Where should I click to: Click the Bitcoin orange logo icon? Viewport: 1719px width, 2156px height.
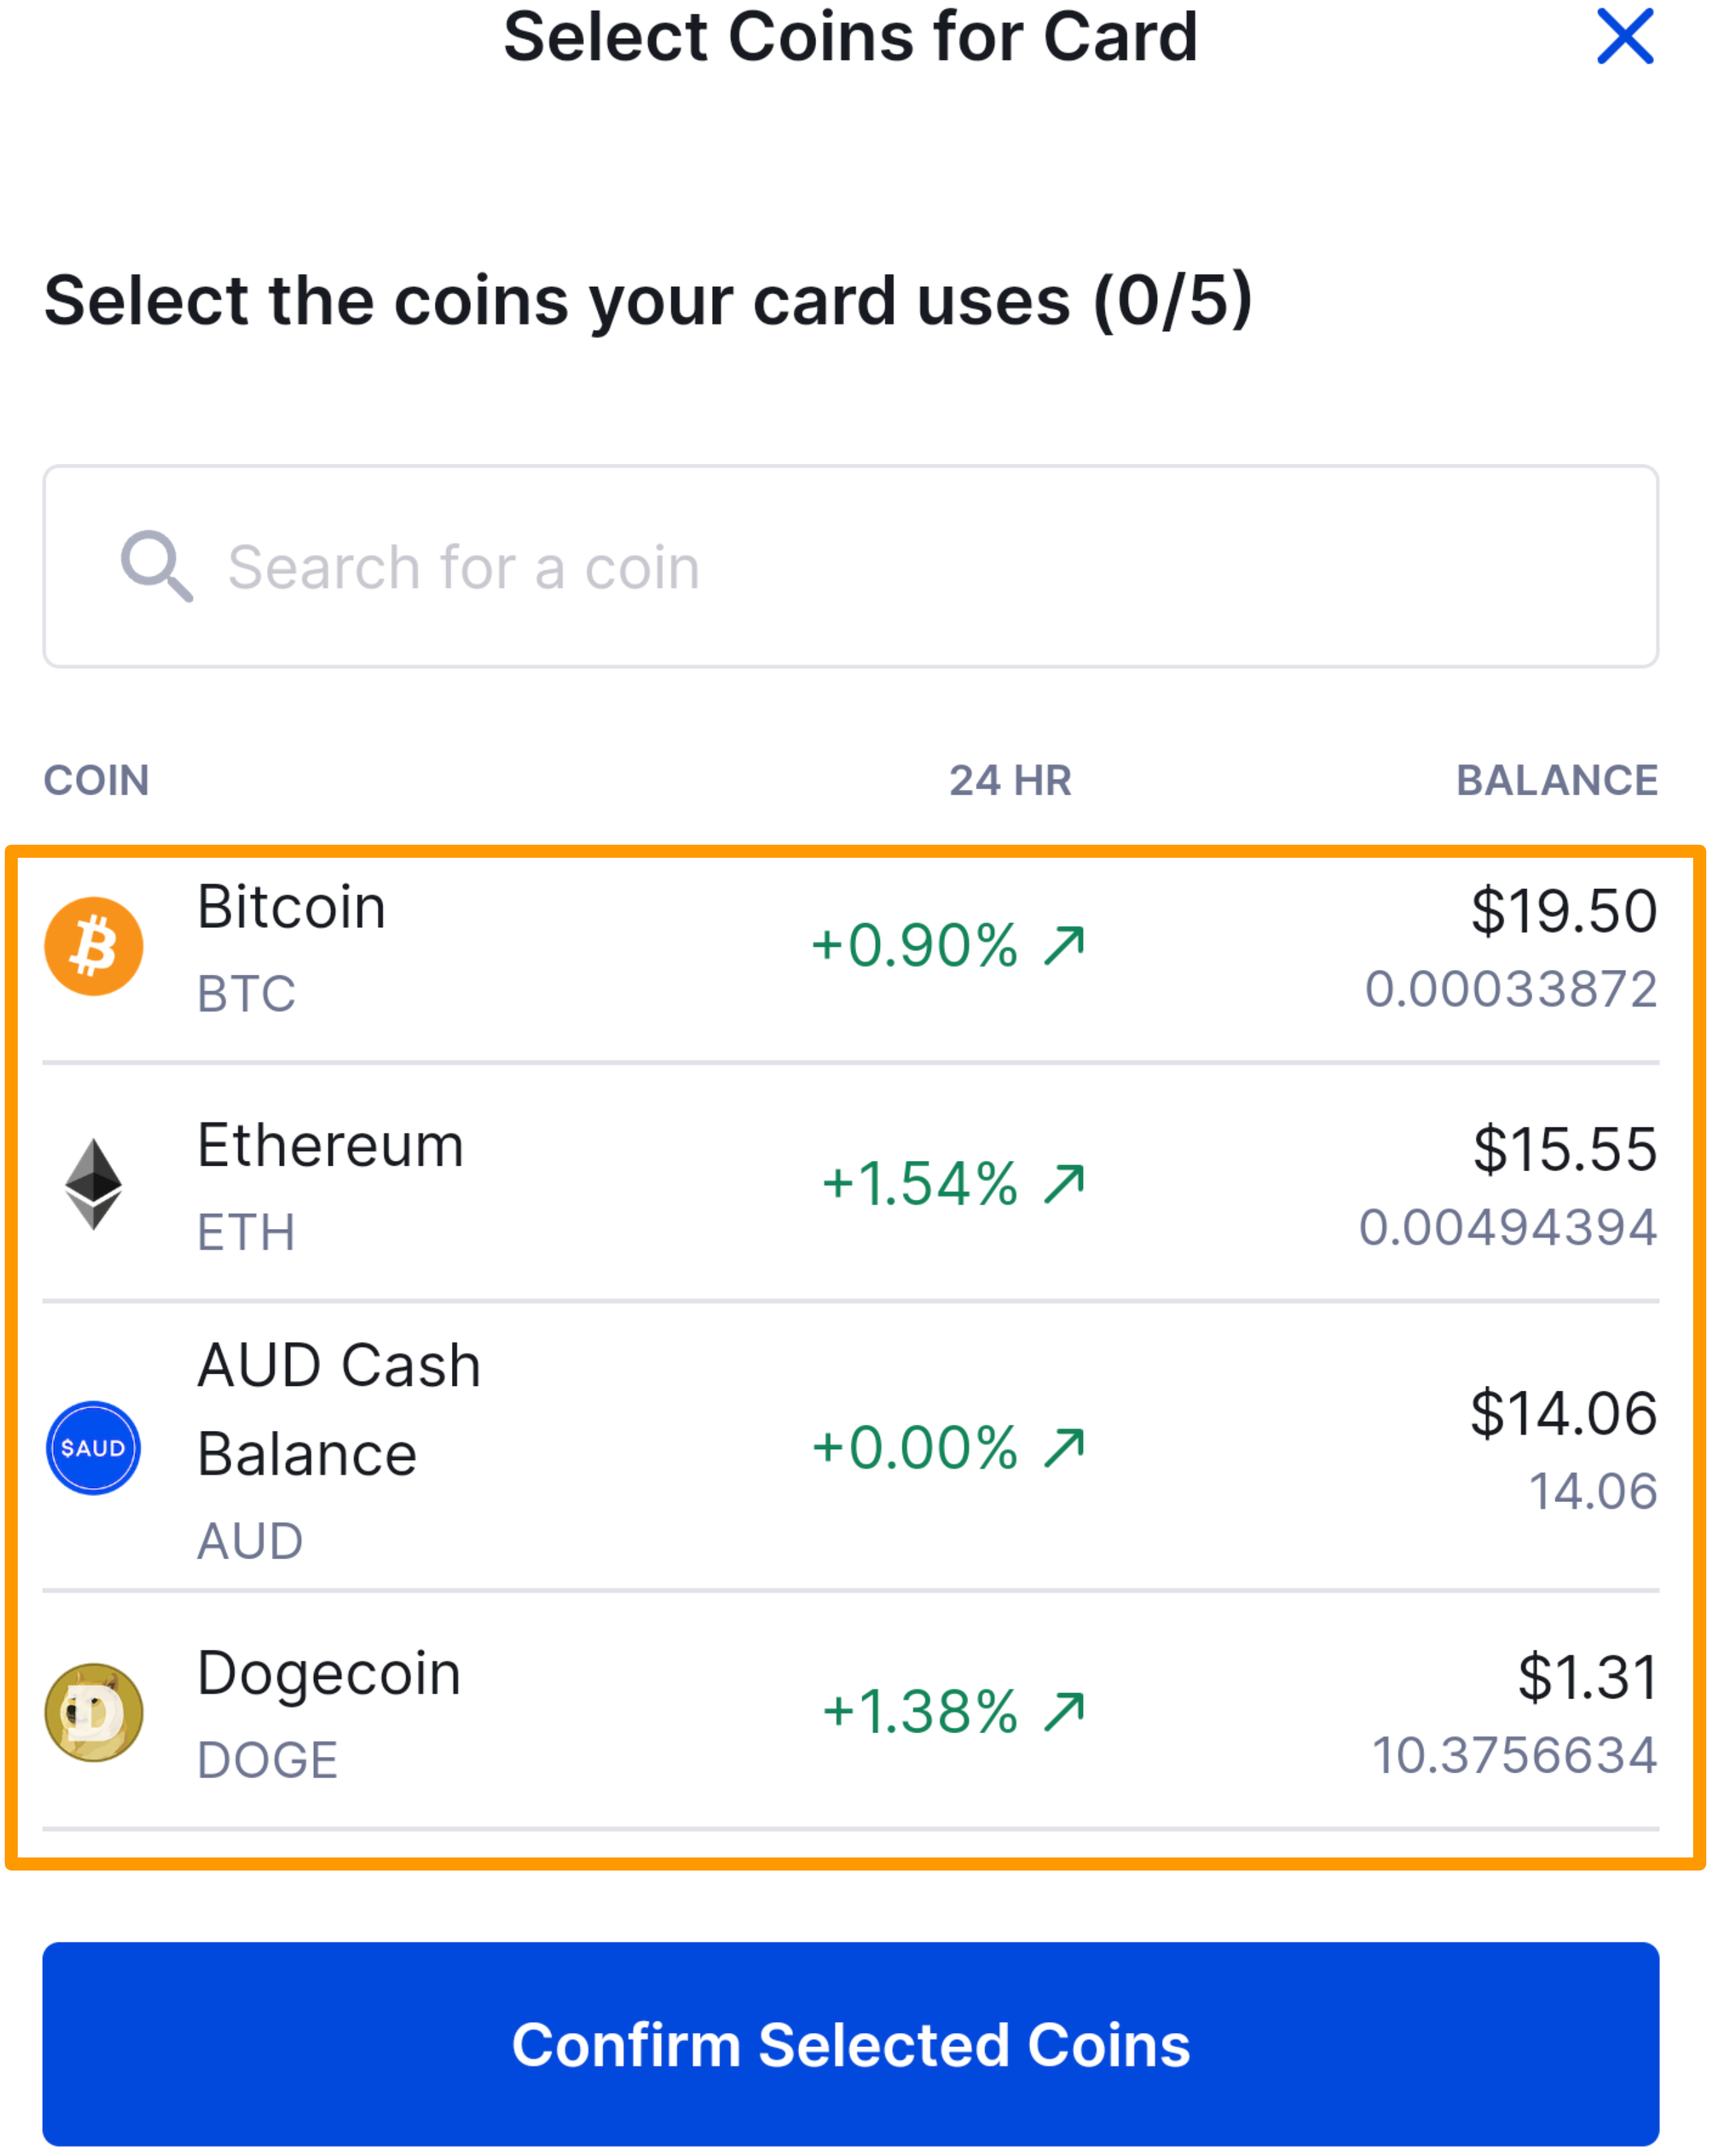[94, 946]
